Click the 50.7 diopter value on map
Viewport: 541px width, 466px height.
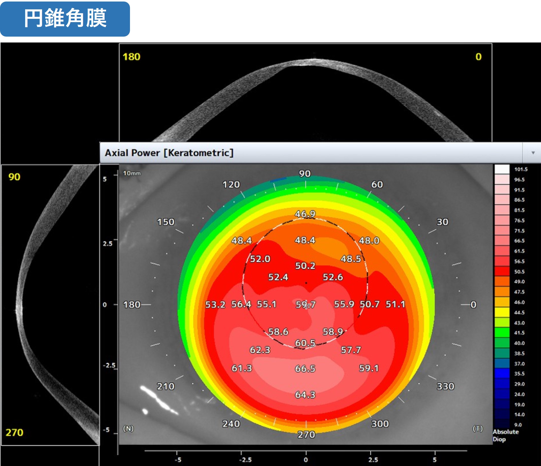pyautogui.click(x=369, y=304)
